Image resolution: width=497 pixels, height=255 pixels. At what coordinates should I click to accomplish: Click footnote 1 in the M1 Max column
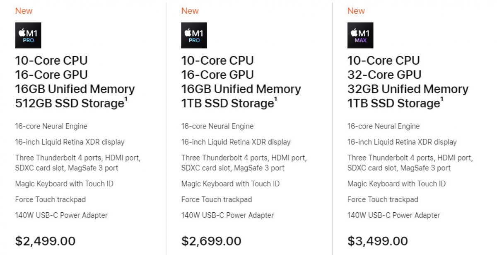pyautogui.click(x=442, y=100)
